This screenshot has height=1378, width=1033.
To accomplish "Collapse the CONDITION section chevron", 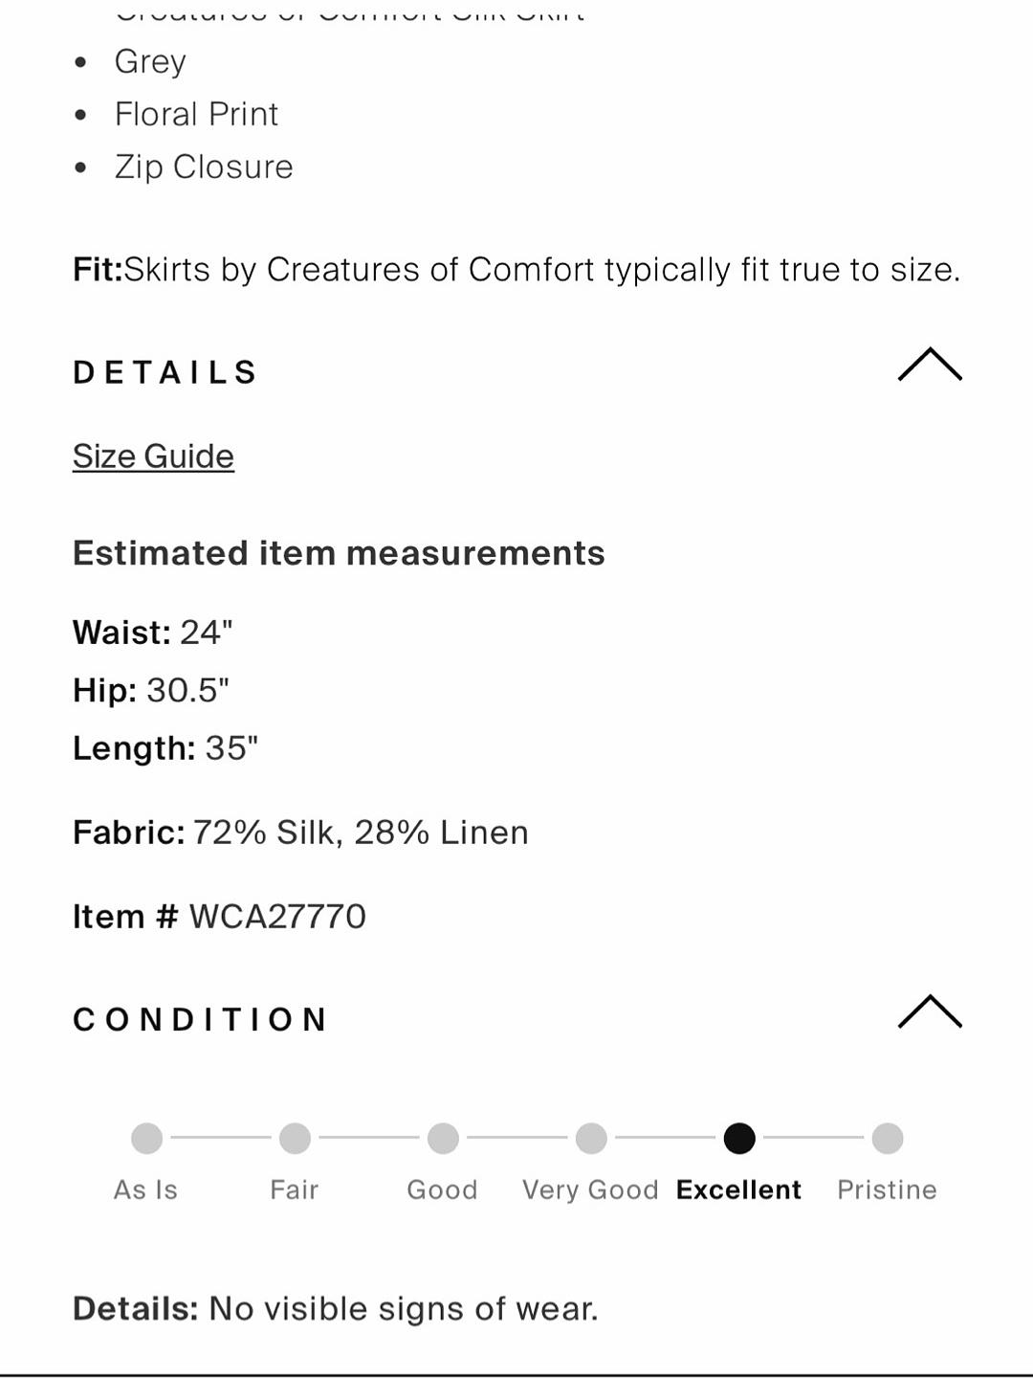I will (930, 1011).
